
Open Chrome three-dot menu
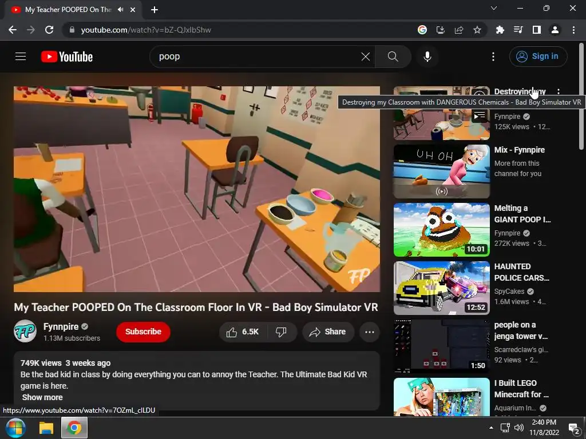click(x=573, y=30)
